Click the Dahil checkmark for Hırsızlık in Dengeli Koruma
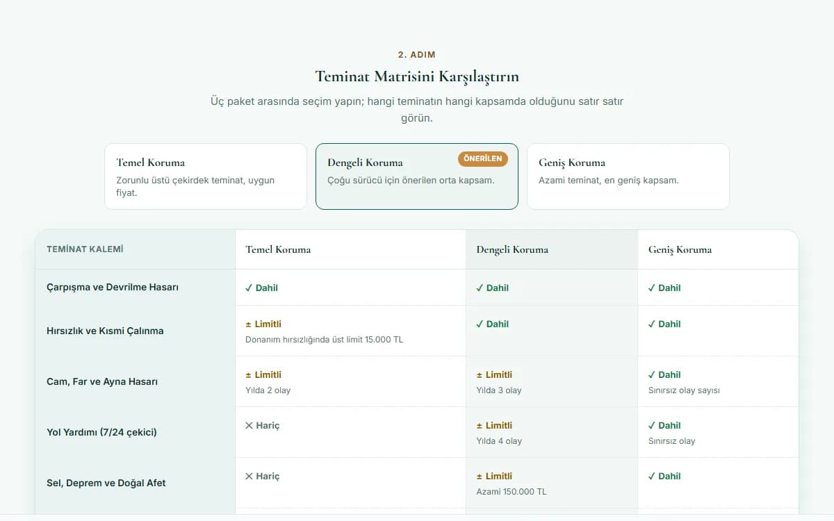Viewport: 834px width, 521px height. (x=480, y=324)
